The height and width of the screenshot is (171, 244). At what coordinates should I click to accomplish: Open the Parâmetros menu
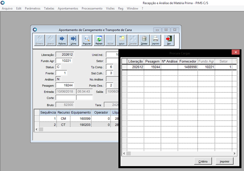33,9
